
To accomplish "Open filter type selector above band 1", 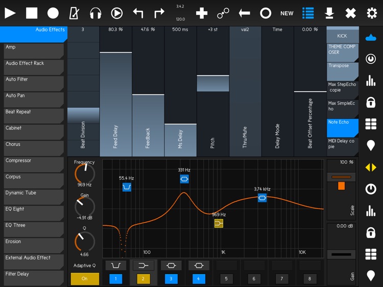I will [x=116, y=266].
